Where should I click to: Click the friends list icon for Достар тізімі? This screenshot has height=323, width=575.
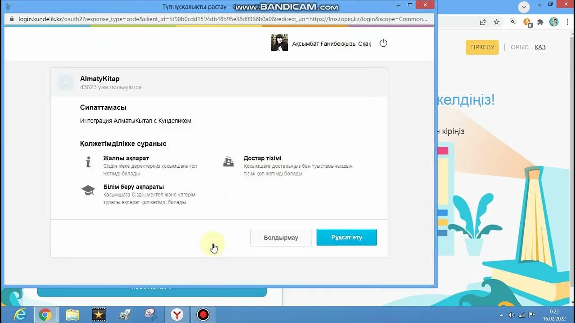pyautogui.click(x=229, y=161)
